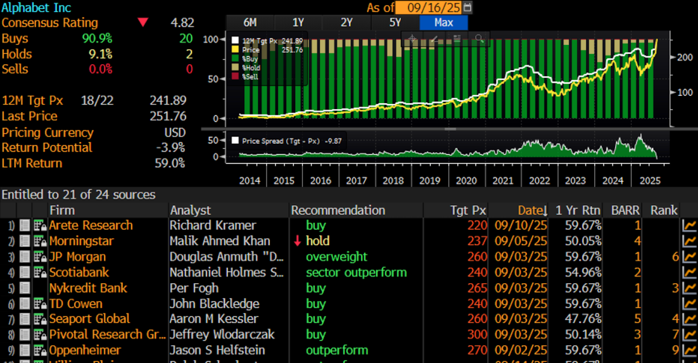This screenshot has height=363, width=698.
Task: Open the chart icon for JP Morgan row
Action: (689, 257)
